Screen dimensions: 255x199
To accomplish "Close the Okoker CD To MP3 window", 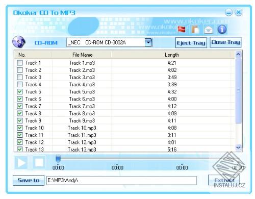I will click(239, 12).
